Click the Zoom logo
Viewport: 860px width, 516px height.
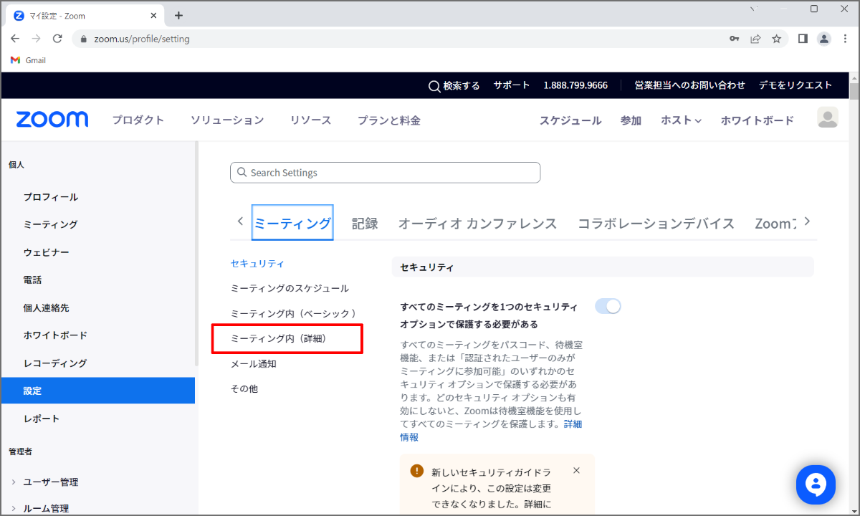click(x=52, y=120)
